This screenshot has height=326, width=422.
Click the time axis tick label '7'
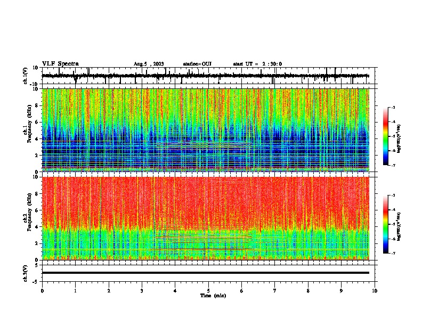click(275, 291)
